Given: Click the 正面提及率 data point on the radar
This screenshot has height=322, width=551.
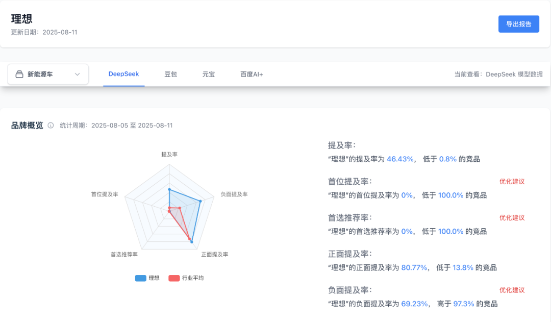Looking at the screenshot, I should [191, 242].
